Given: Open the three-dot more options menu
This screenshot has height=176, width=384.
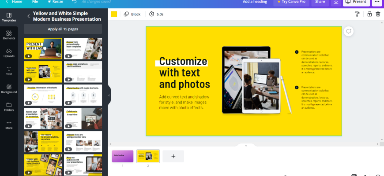Looking at the screenshot, I should click(376, 2).
